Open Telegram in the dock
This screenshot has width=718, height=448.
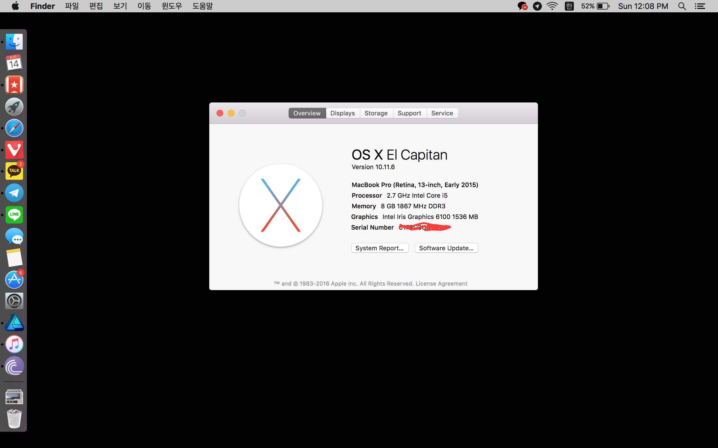coord(14,193)
